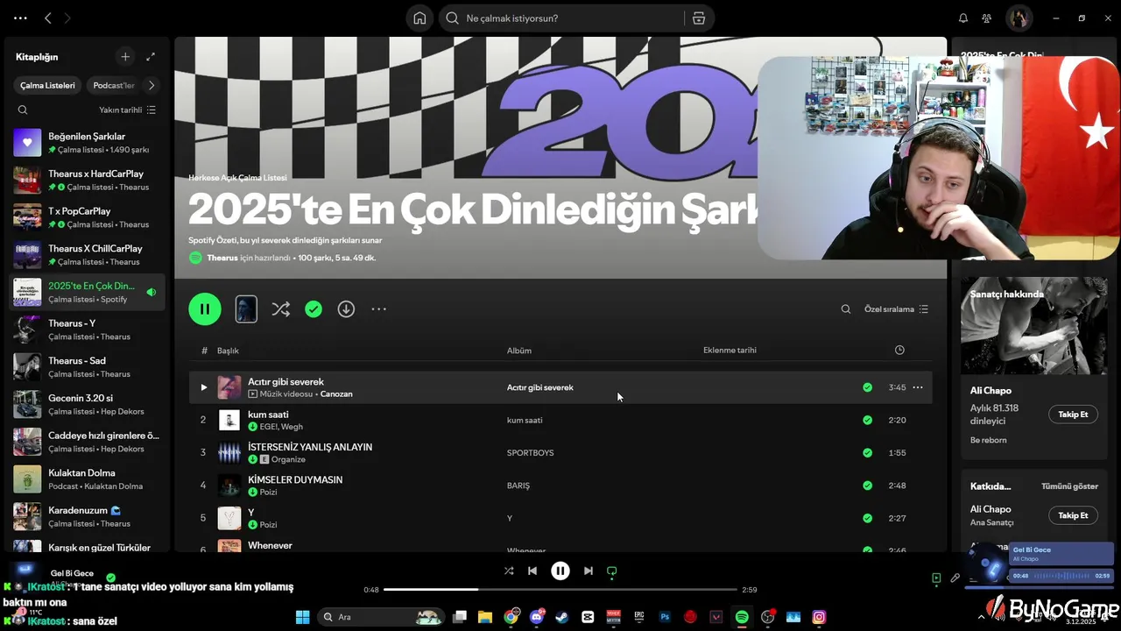The height and width of the screenshot is (631, 1121).
Task: Toggle the saved check for track Y
Action: 867,518
